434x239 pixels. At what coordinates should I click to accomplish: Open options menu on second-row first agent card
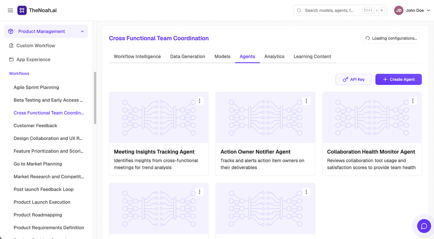tap(200, 192)
